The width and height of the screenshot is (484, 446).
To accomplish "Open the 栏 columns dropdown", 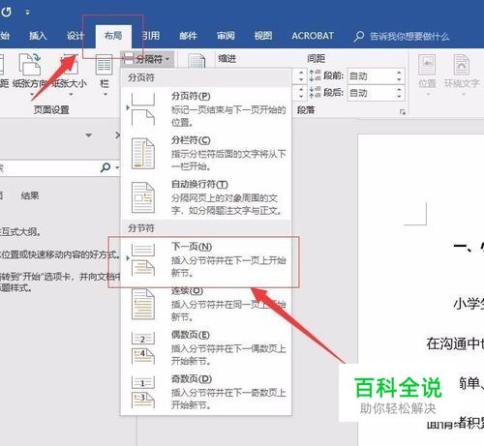I will point(105,74).
